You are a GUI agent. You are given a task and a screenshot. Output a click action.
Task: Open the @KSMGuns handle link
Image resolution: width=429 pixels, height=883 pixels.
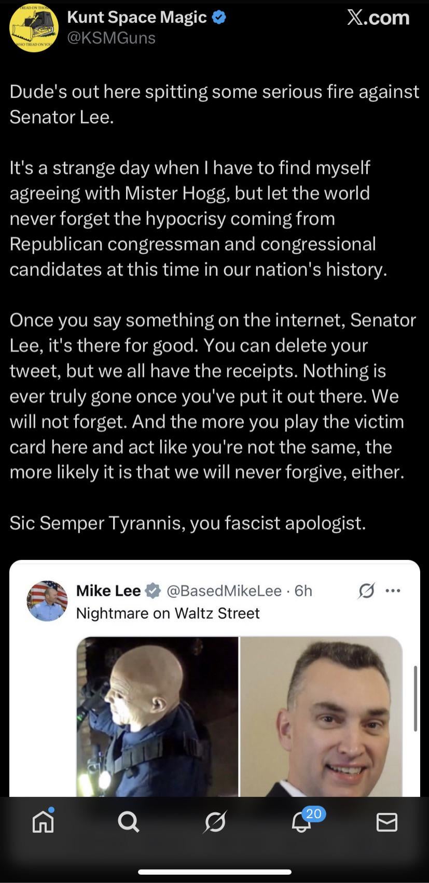tap(111, 38)
